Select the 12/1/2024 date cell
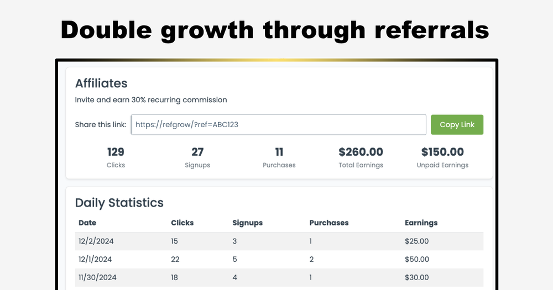This screenshot has height=290, width=553. pos(95,259)
